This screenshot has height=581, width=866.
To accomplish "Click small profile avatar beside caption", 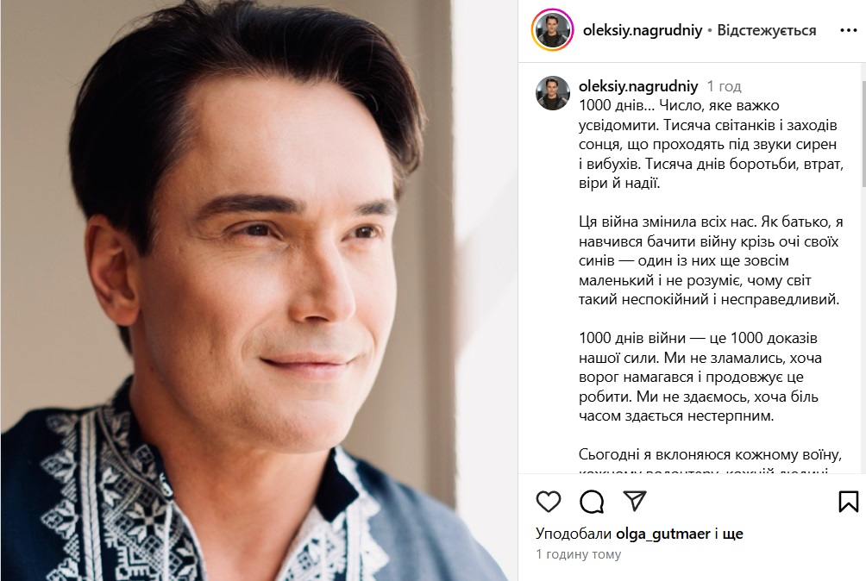I will tap(553, 93).
